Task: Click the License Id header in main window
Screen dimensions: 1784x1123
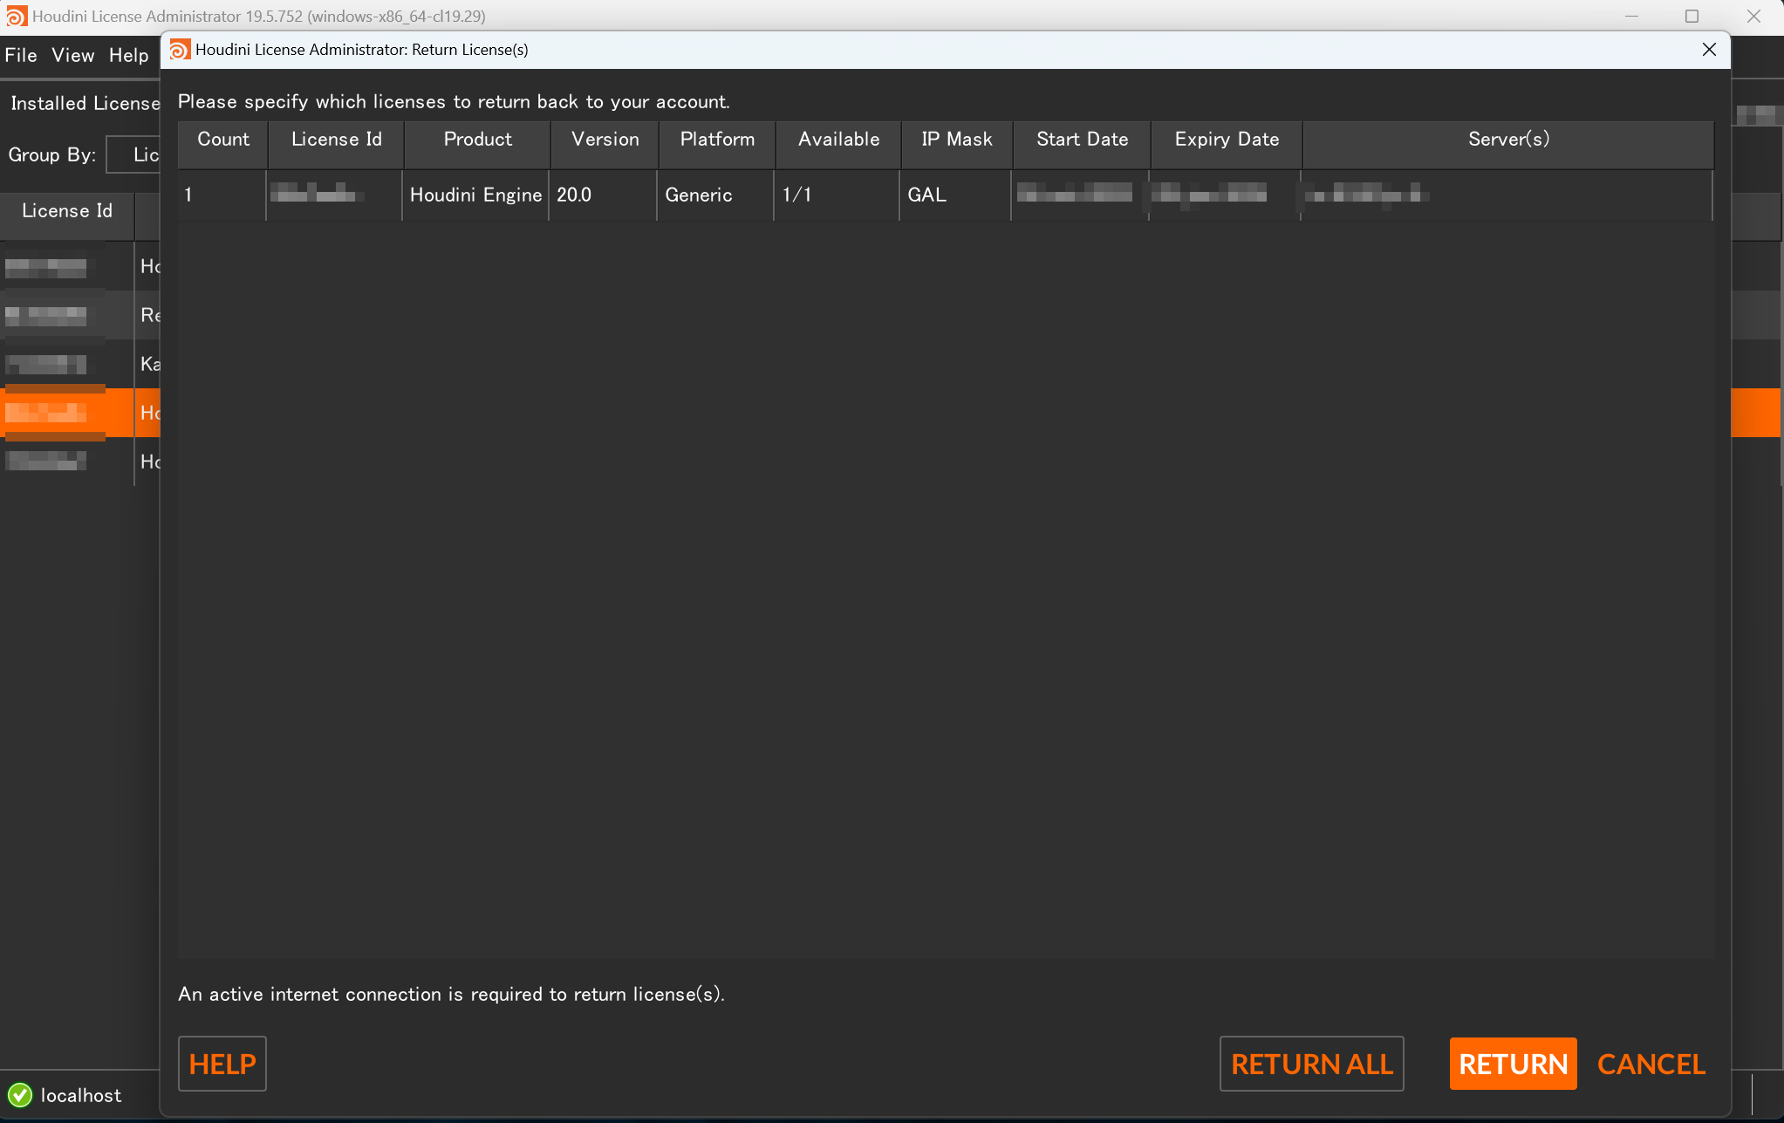Action: point(67,211)
